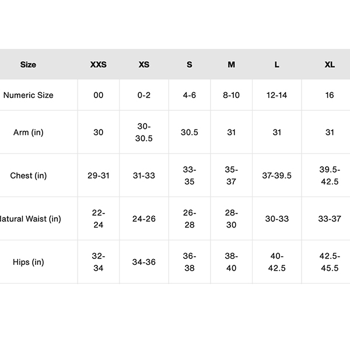Click the Natural Waist (in) row label
Viewport: 350px width, 350px height.
30,219
